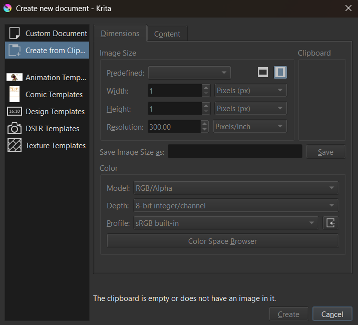Viewport: 358px width, 325px height.
Task: Pick the Texture Templates icon
Action: [15, 146]
